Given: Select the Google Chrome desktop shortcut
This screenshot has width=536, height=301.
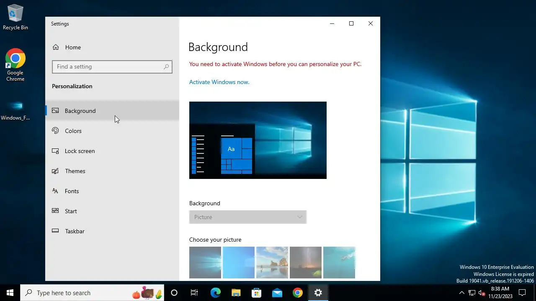Looking at the screenshot, I should pyautogui.click(x=15, y=65).
